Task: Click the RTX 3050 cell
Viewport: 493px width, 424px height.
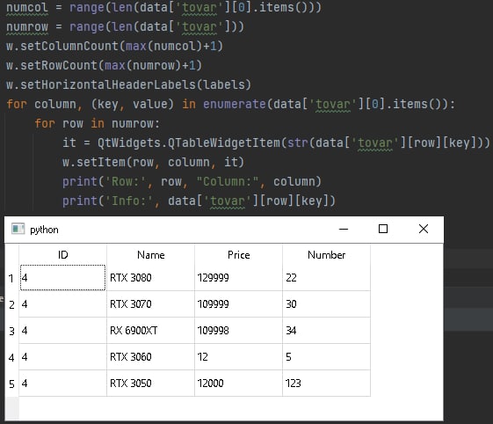Action: point(150,384)
